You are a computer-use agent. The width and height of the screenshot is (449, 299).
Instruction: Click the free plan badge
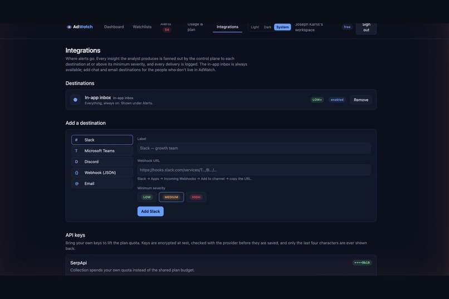[347, 27]
